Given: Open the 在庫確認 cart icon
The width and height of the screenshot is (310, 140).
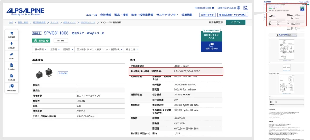Looking at the screenshot, I should coord(11,33).
